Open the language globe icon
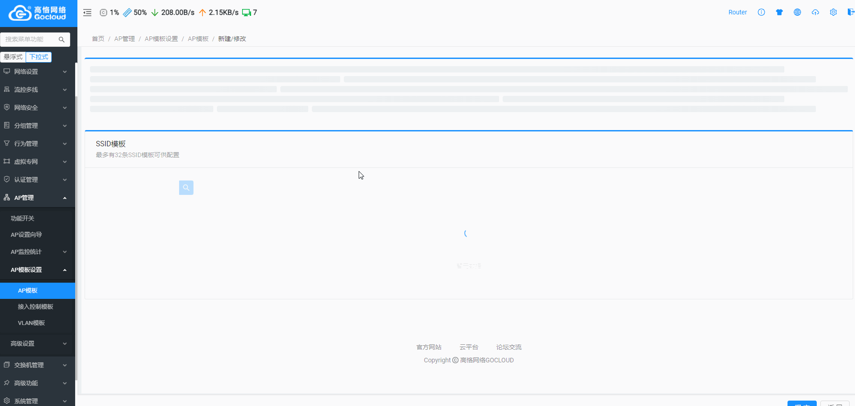This screenshot has height=406, width=855. 797,12
